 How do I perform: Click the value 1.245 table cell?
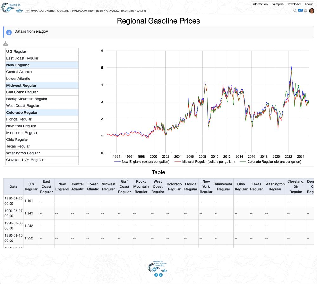point(31,213)
